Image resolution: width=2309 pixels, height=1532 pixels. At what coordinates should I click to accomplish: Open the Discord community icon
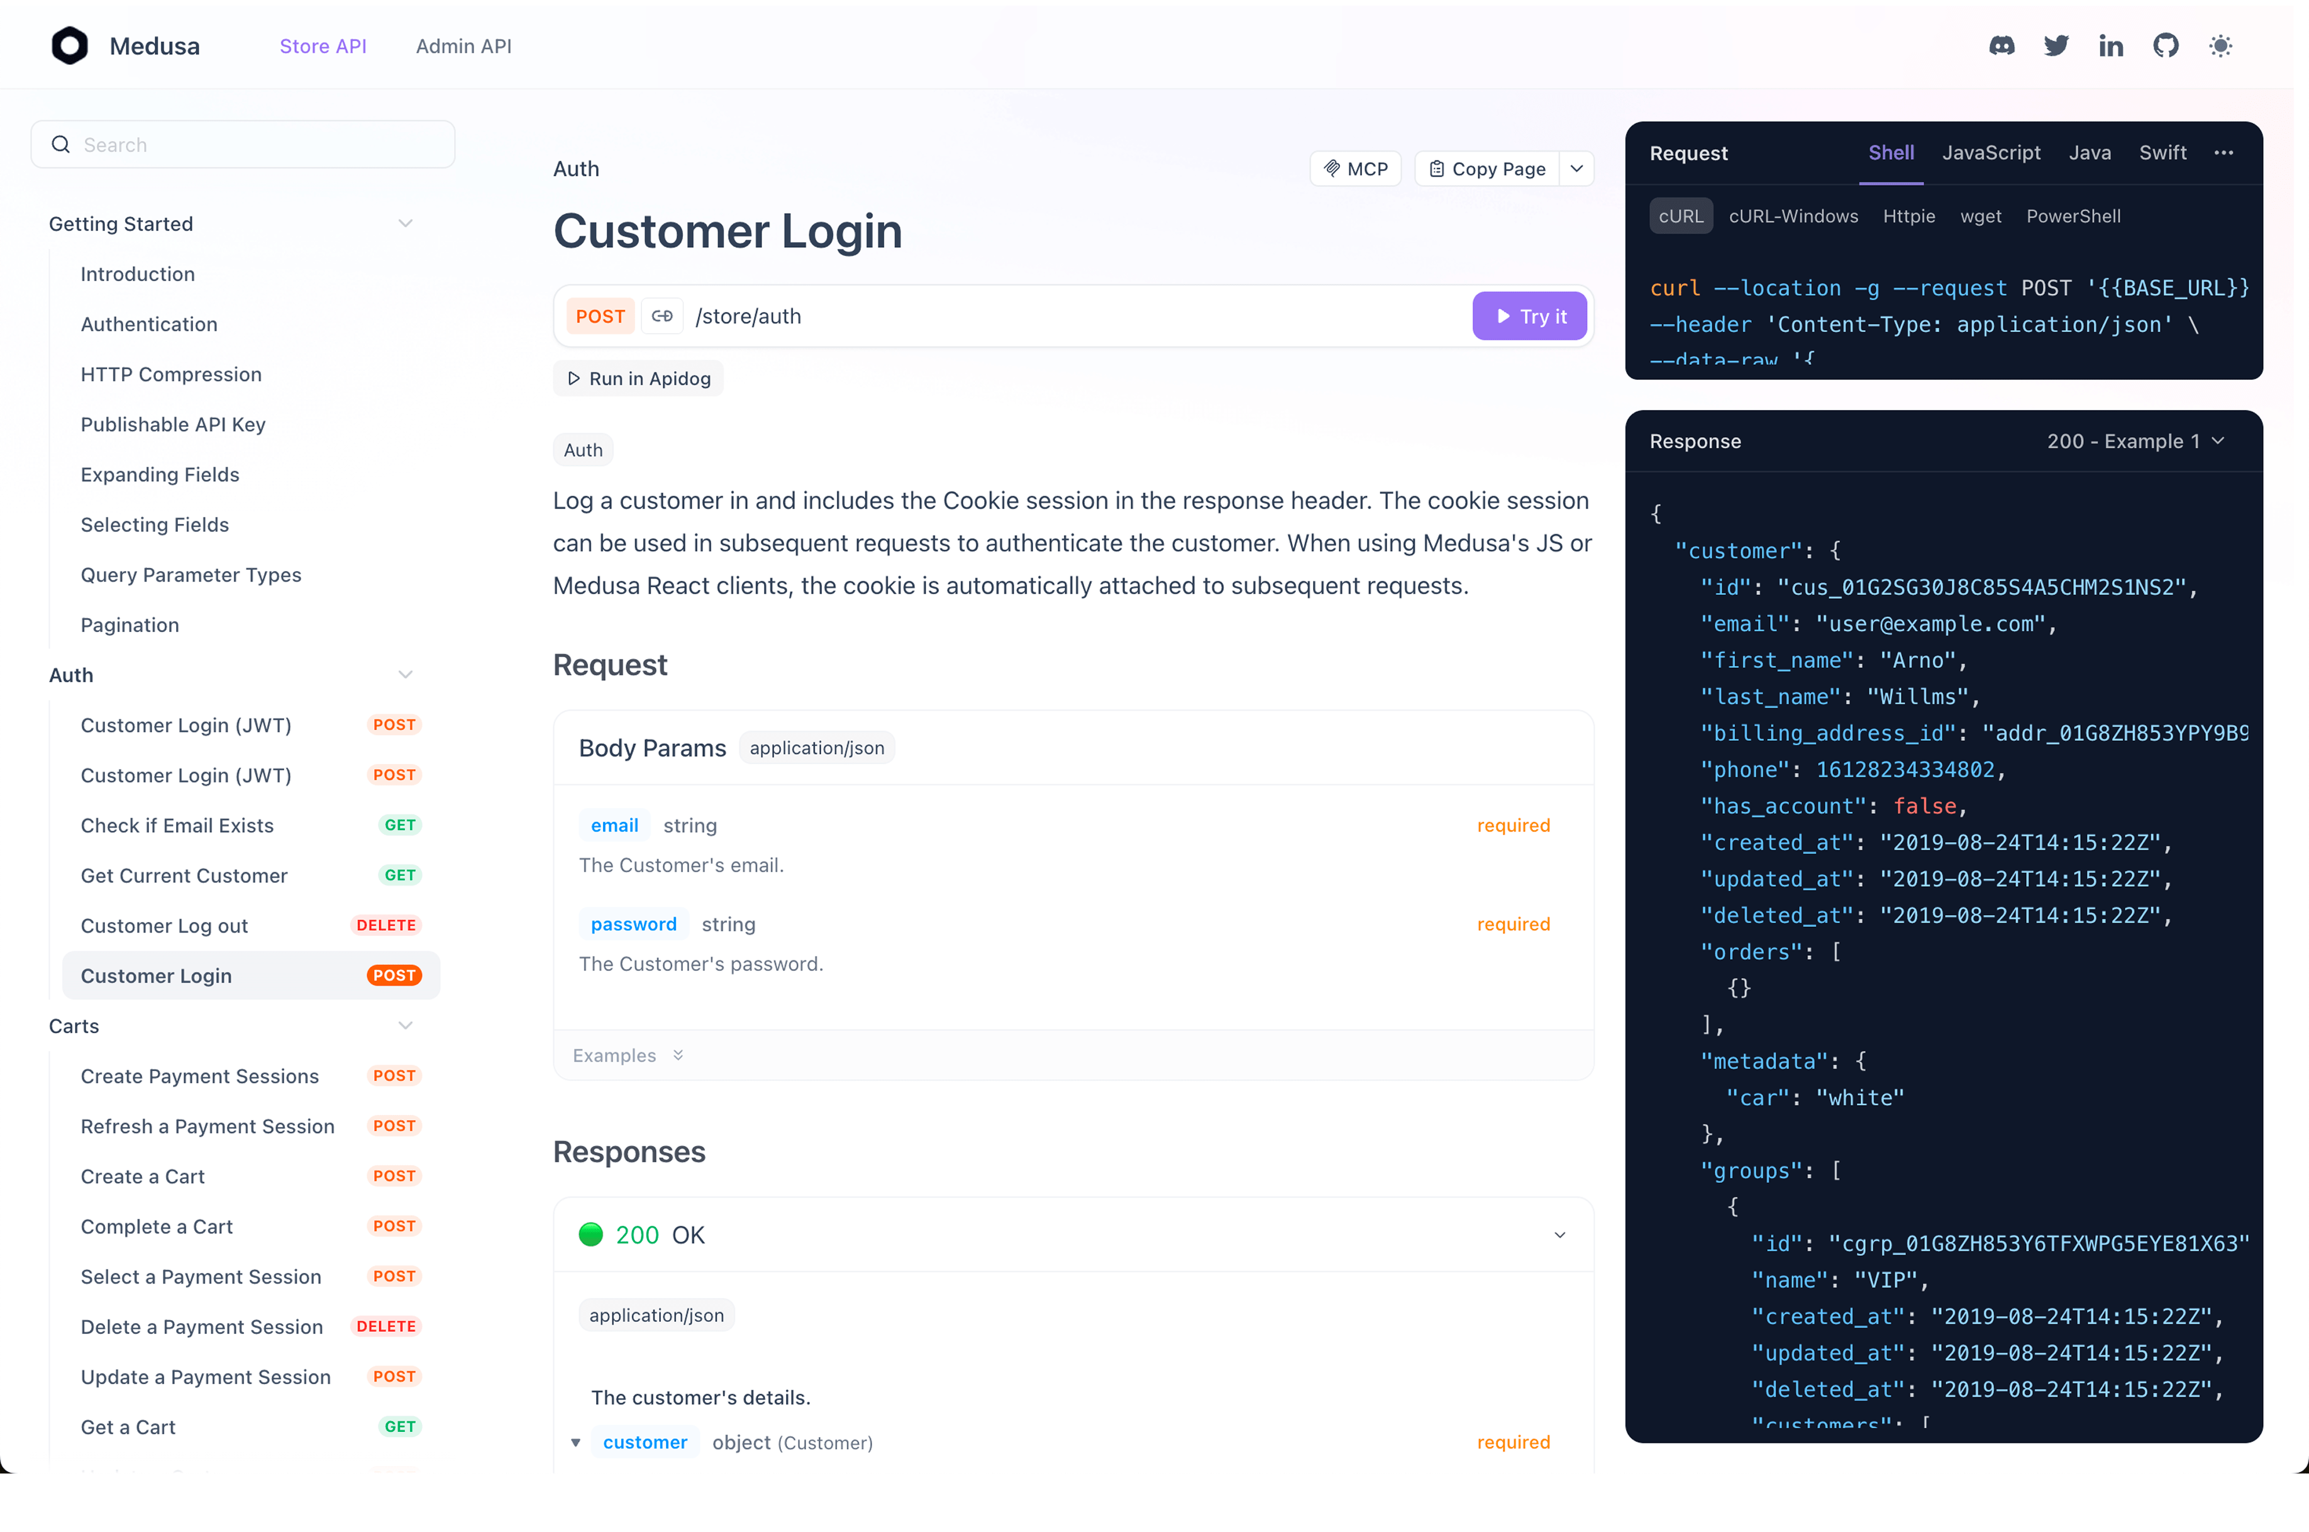2002,46
